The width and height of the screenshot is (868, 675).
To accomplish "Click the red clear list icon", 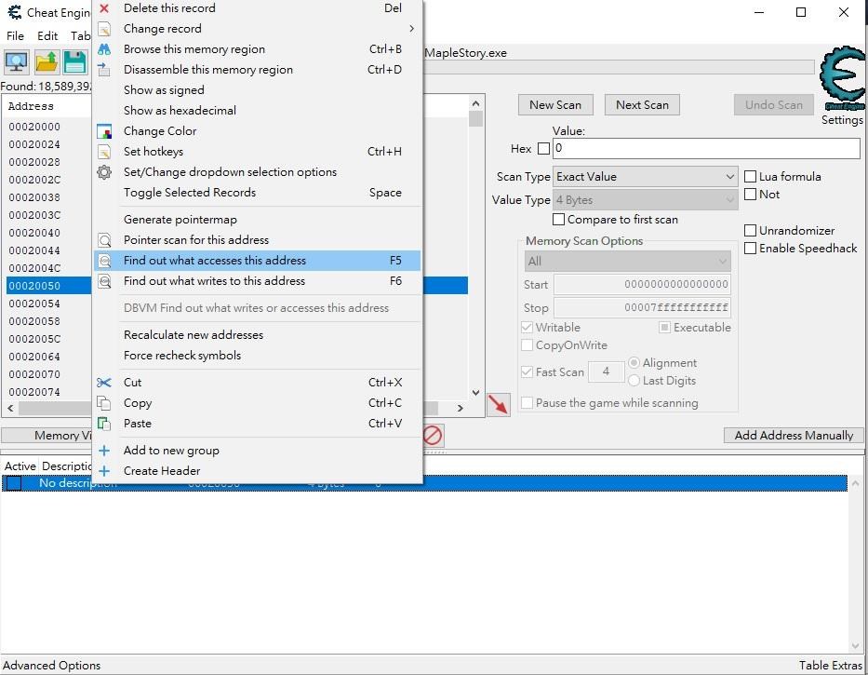I will coord(433,435).
